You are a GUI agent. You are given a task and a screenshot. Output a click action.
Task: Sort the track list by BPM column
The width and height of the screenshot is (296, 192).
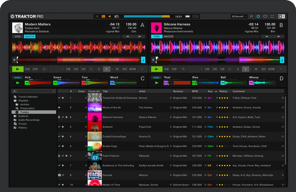(195, 91)
